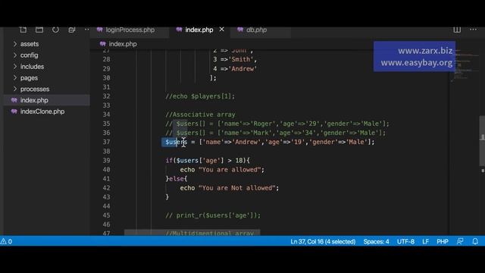Click the selected $users variable on line 37
Image resolution: width=485 pixels, height=273 pixels.
[x=177, y=142]
